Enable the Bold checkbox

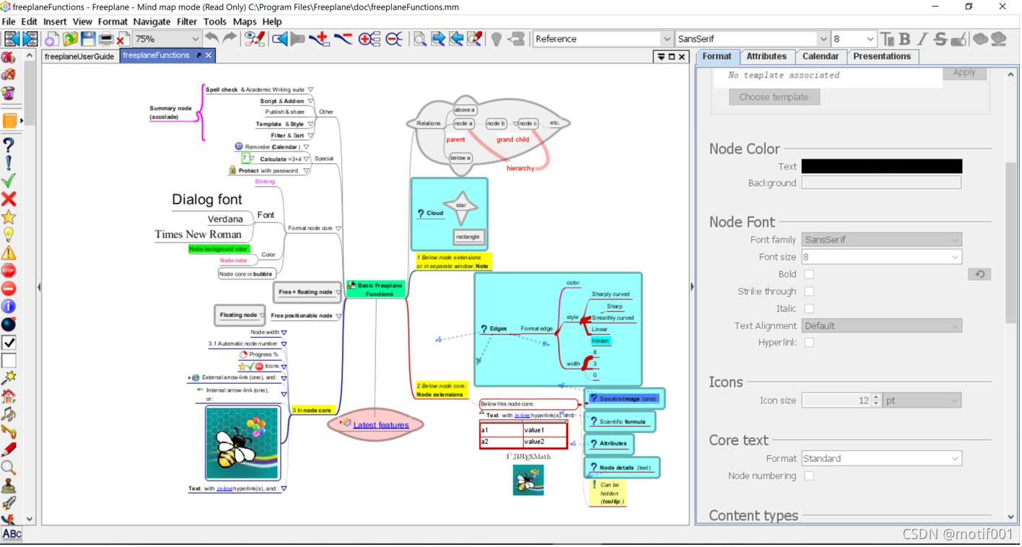809,274
